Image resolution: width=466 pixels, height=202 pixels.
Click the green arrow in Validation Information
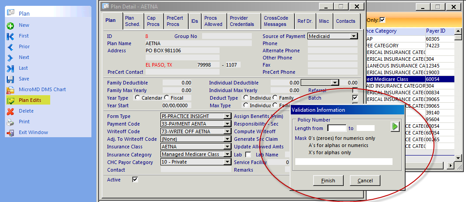[x=395, y=127]
